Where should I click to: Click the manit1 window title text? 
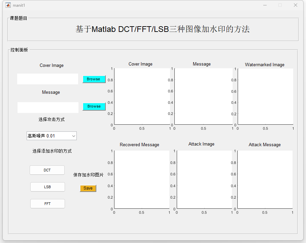19,5
